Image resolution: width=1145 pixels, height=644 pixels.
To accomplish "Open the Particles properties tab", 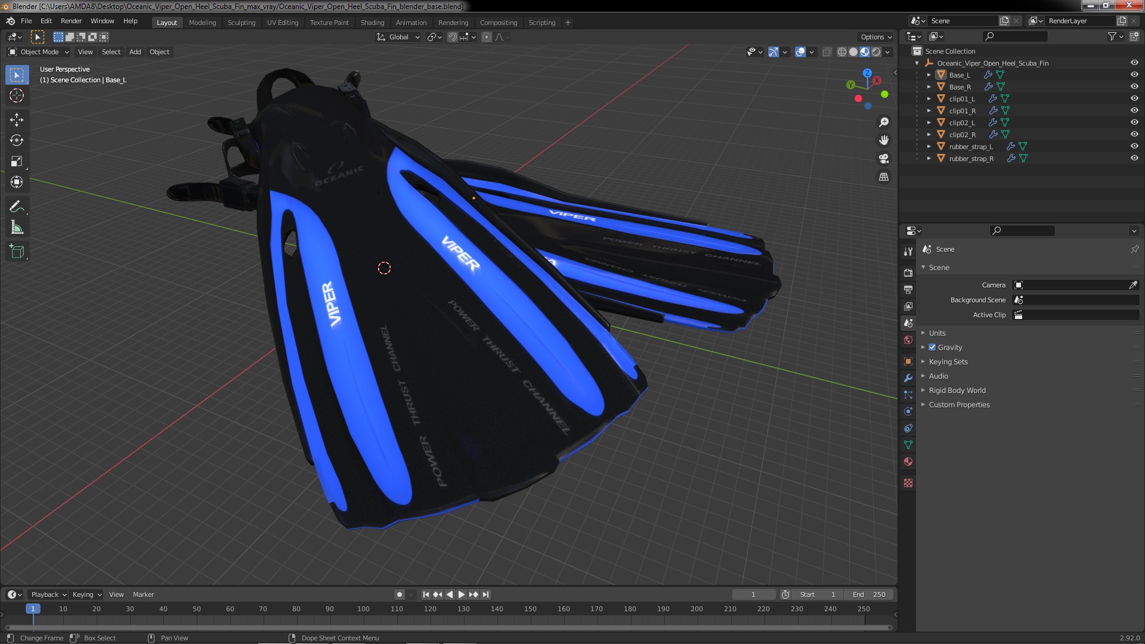I will click(x=908, y=395).
